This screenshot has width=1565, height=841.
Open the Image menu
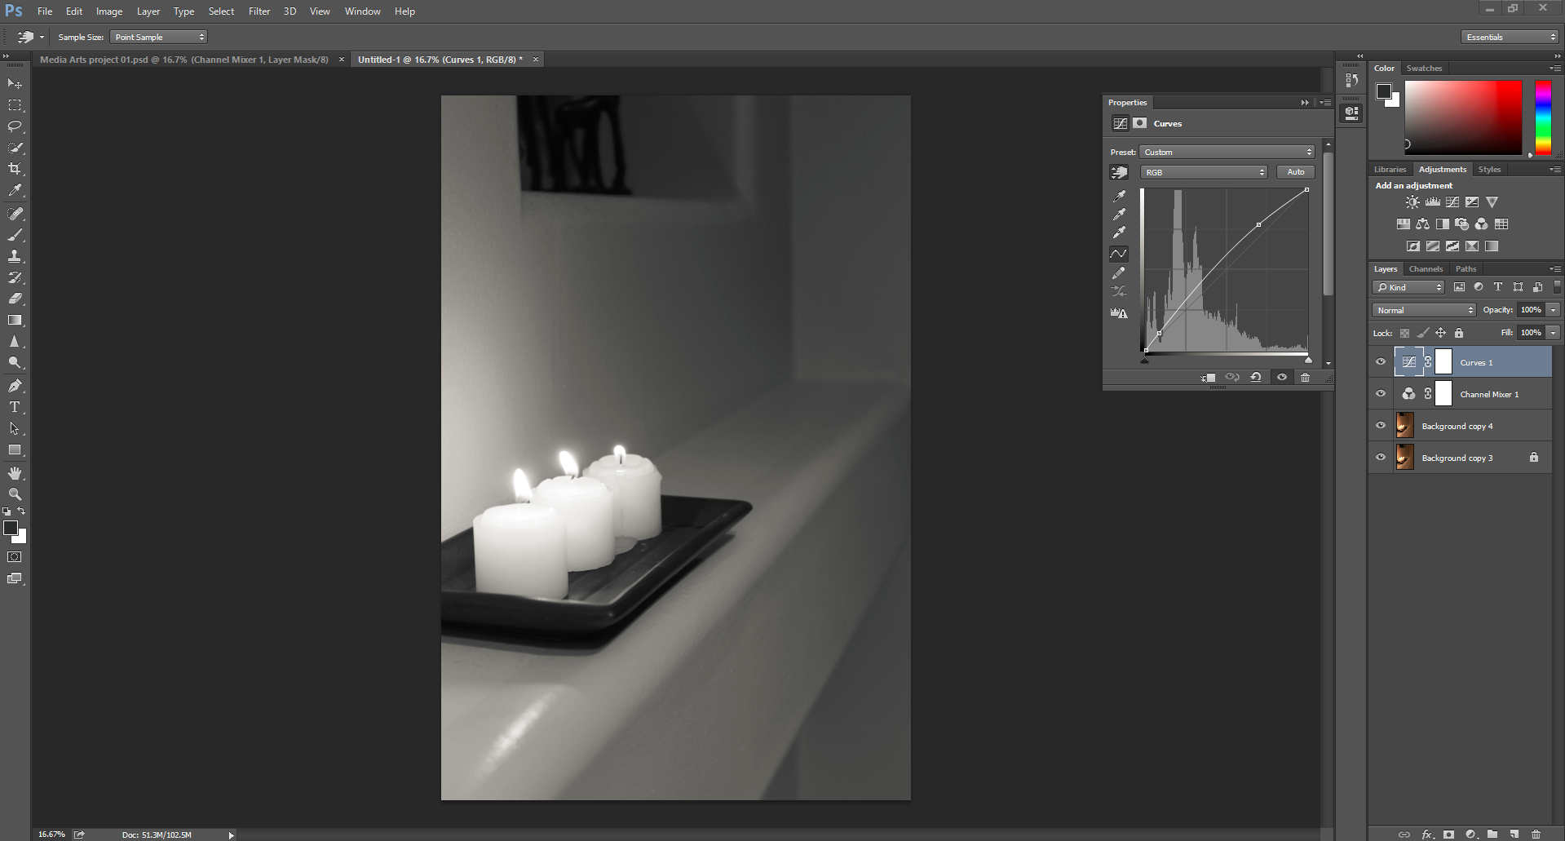coord(109,11)
